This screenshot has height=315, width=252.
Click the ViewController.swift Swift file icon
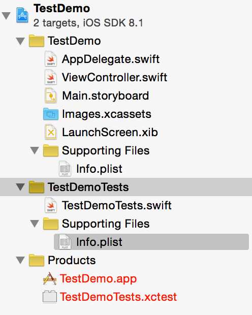[51, 77]
